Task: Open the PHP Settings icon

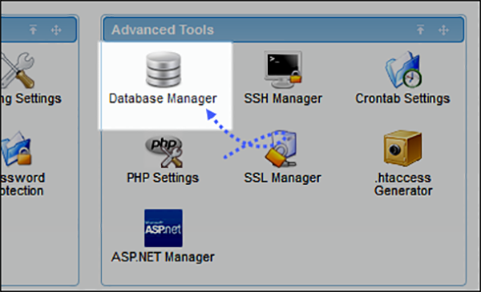Action: [x=164, y=151]
